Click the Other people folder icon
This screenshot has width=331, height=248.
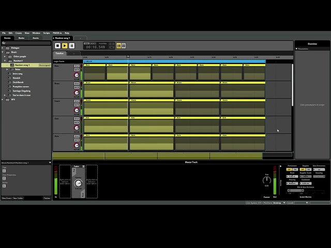tap(10, 56)
